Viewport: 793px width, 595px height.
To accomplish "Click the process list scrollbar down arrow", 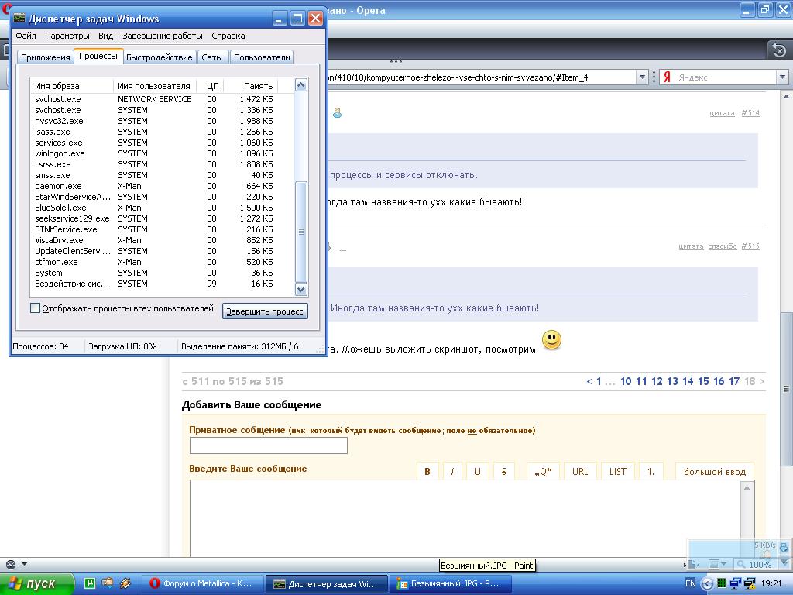I will pos(301,289).
